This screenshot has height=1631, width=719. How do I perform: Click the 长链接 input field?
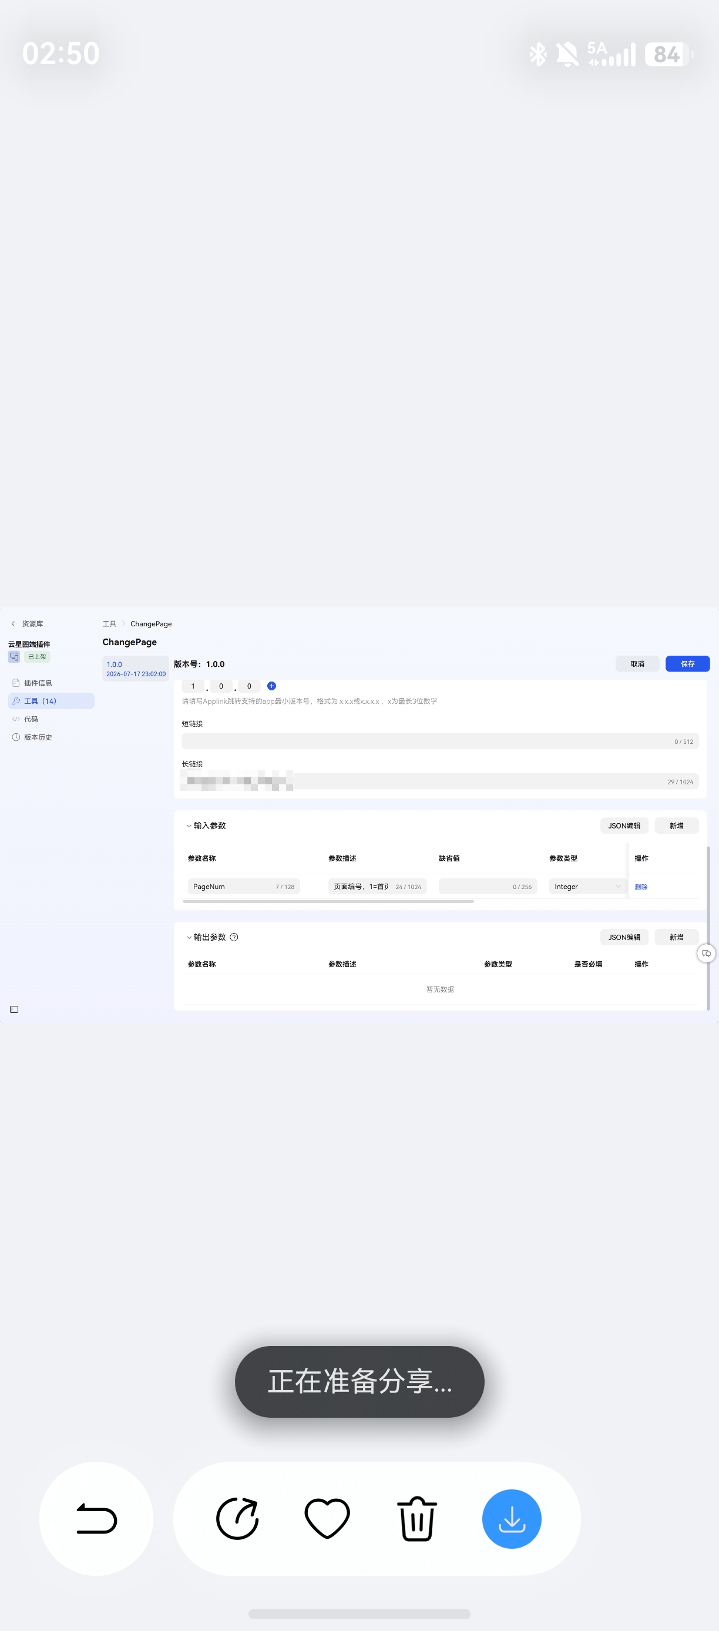pos(440,781)
